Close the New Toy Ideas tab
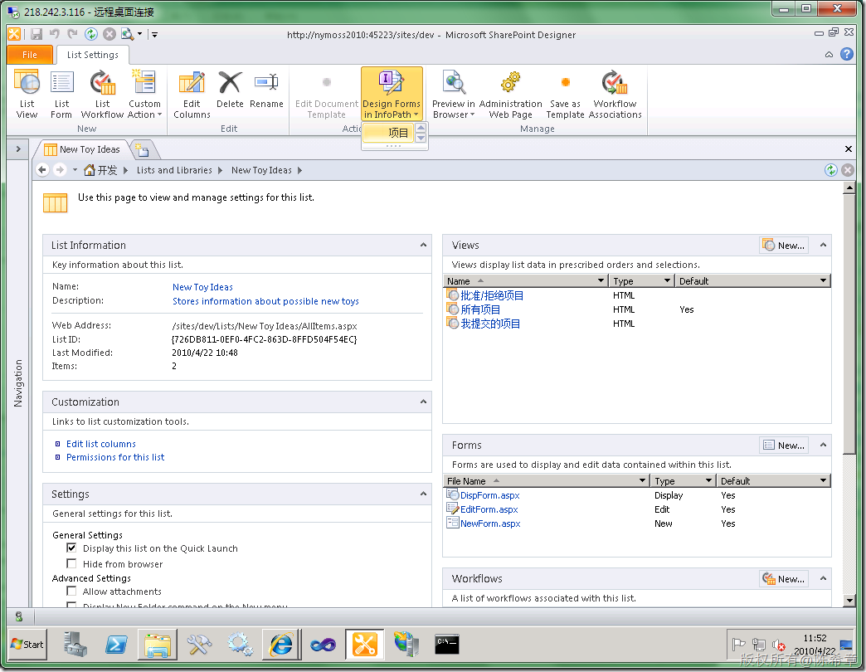 coord(849,149)
